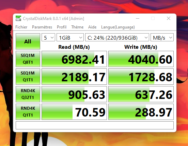188x146 pixels.
Task: Click the write result 1728.68
Action: (141, 77)
